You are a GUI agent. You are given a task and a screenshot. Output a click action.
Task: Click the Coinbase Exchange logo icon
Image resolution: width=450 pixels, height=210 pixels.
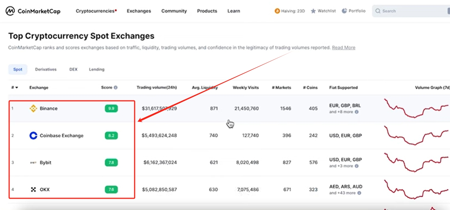pos(33,135)
